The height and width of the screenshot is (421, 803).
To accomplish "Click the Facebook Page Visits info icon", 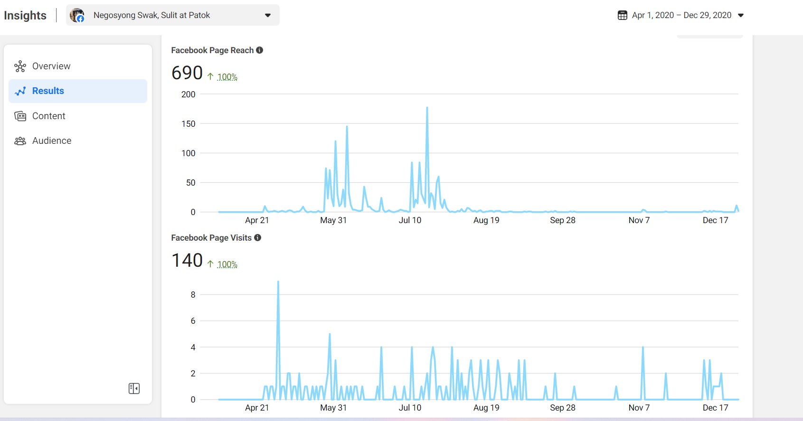I will 257,238.
